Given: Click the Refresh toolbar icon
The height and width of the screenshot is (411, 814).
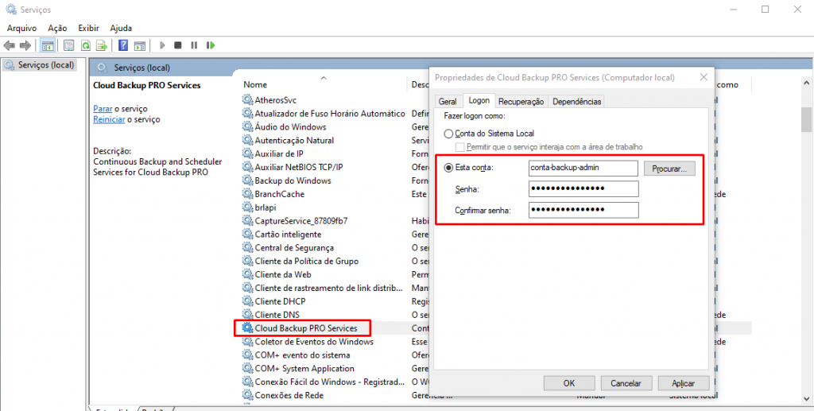Looking at the screenshot, I should [85, 45].
